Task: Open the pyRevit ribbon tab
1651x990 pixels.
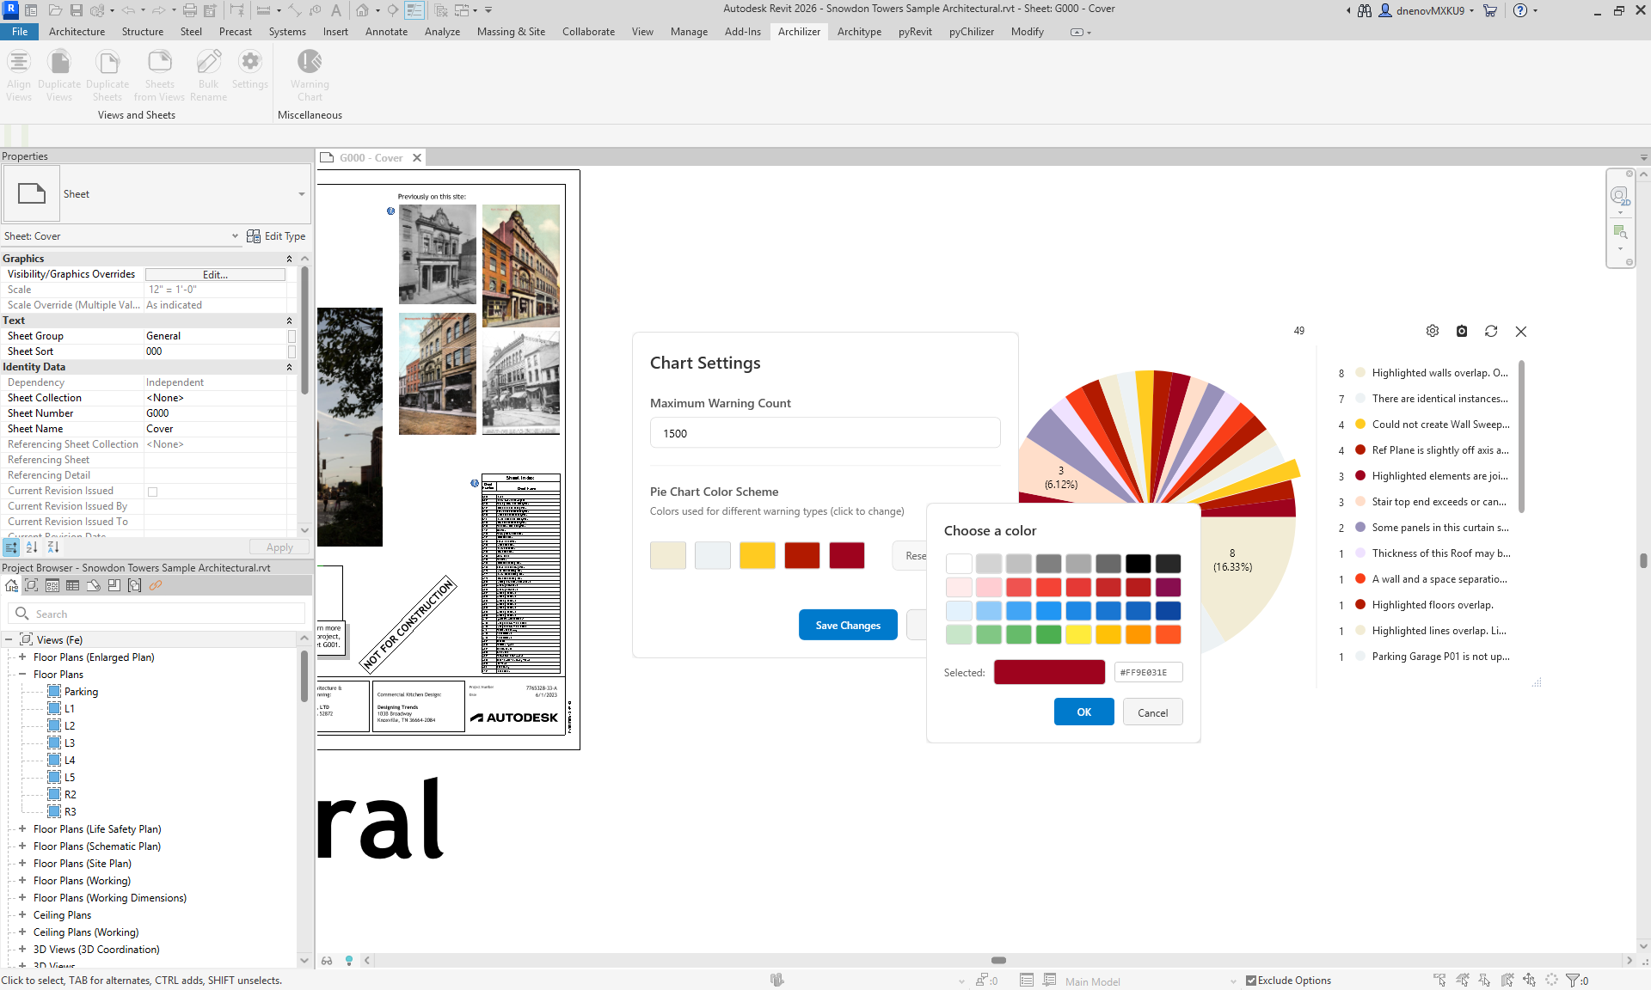Action: 914,32
